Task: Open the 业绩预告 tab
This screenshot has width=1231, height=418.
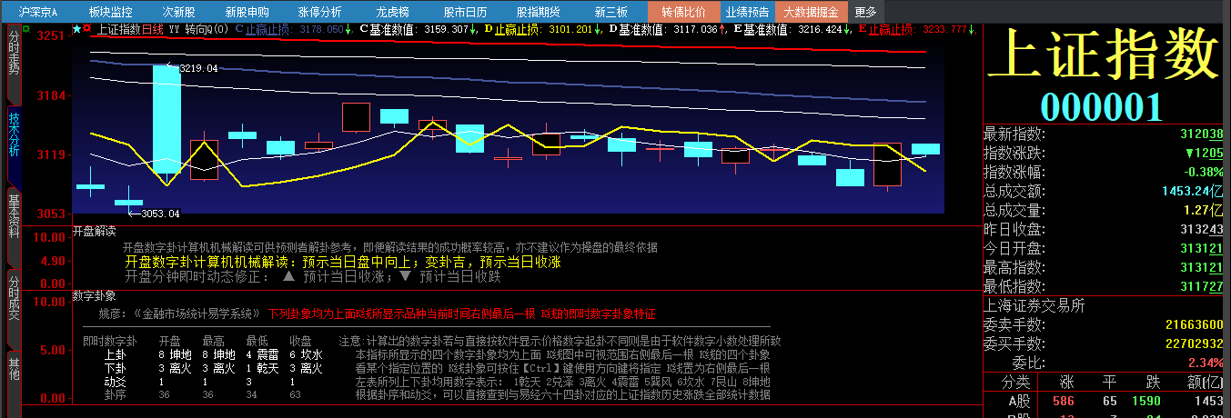Action: click(746, 12)
